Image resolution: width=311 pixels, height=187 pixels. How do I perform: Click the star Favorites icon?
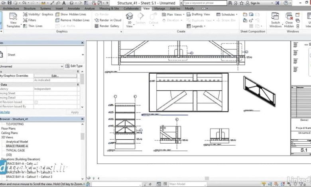coord(242,3)
